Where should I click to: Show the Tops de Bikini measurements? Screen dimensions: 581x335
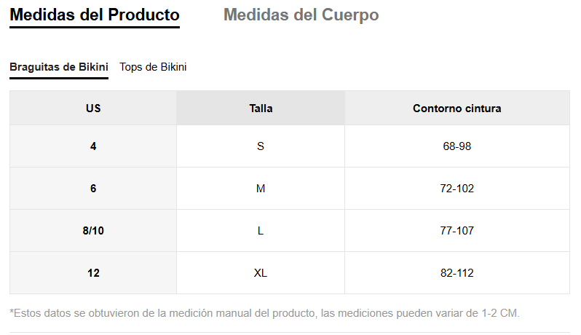[153, 67]
